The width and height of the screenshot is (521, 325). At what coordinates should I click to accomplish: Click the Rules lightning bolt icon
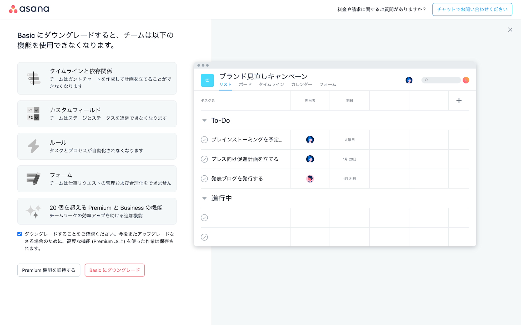pos(34,146)
